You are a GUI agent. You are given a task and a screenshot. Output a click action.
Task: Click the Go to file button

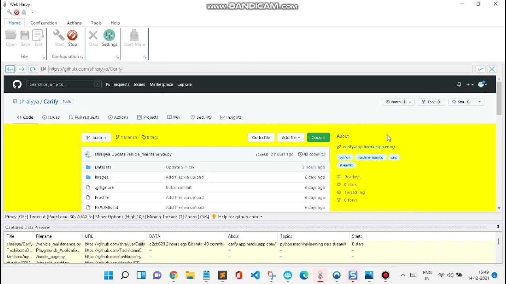click(x=261, y=138)
